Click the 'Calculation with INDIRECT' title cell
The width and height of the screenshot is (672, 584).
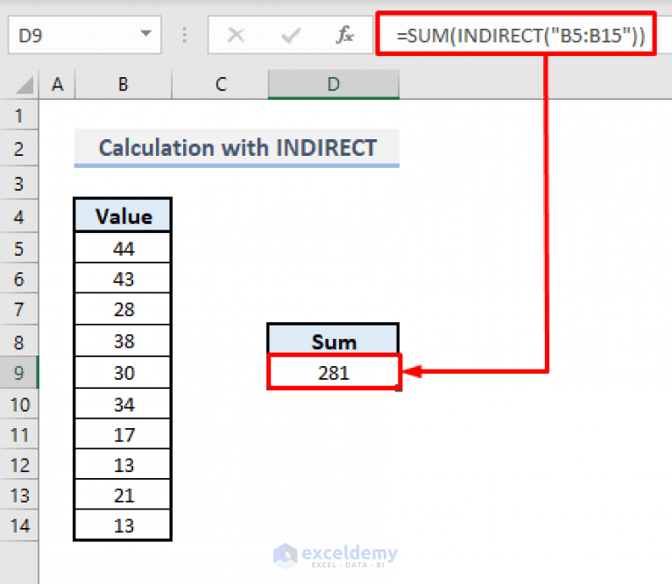[x=237, y=148]
